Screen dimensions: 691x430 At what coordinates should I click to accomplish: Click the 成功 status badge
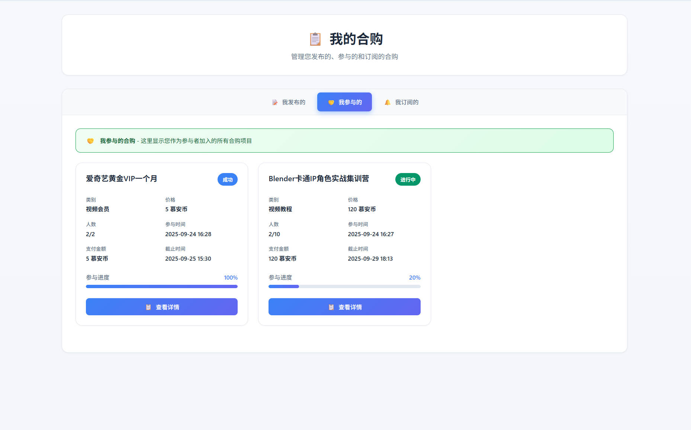point(227,180)
